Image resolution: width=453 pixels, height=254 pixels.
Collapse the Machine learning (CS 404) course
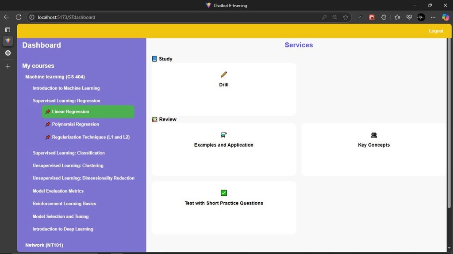tap(55, 77)
